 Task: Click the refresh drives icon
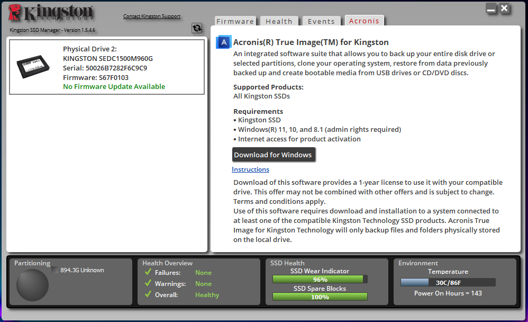pyautogui.click(x=197, y=29)
